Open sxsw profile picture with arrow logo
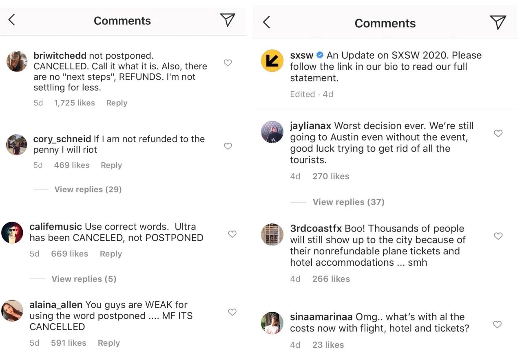Screen dimensions: 522x362 click(272, 61)
